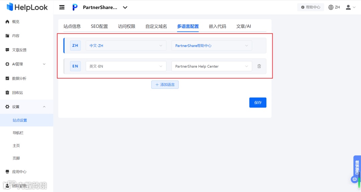Switch language with the globe ZH button
Screen dimensions: 361x192
(334, 7)
